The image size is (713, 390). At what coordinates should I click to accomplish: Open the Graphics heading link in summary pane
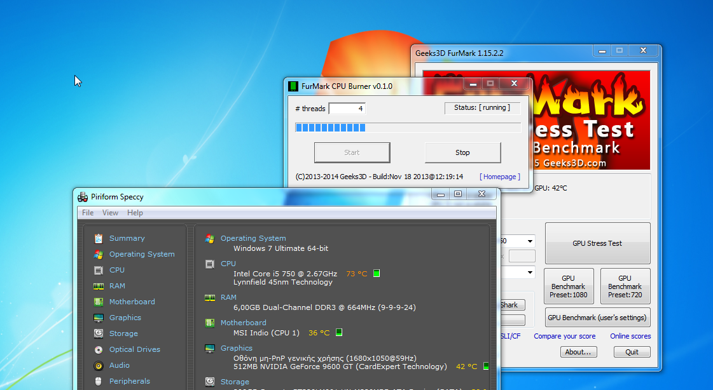237,348
